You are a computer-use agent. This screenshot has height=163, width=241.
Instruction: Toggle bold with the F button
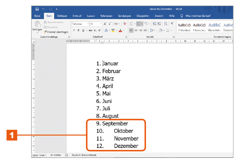click(74, 30)
